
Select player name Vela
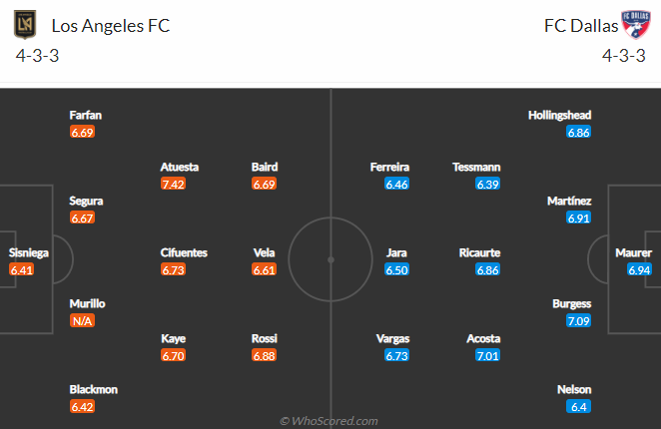(264, 252)
